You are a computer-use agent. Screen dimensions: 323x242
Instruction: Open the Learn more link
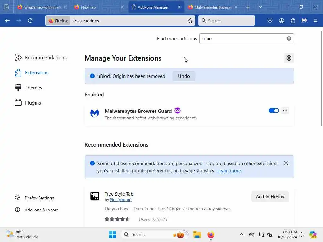(x=229, y=171)
